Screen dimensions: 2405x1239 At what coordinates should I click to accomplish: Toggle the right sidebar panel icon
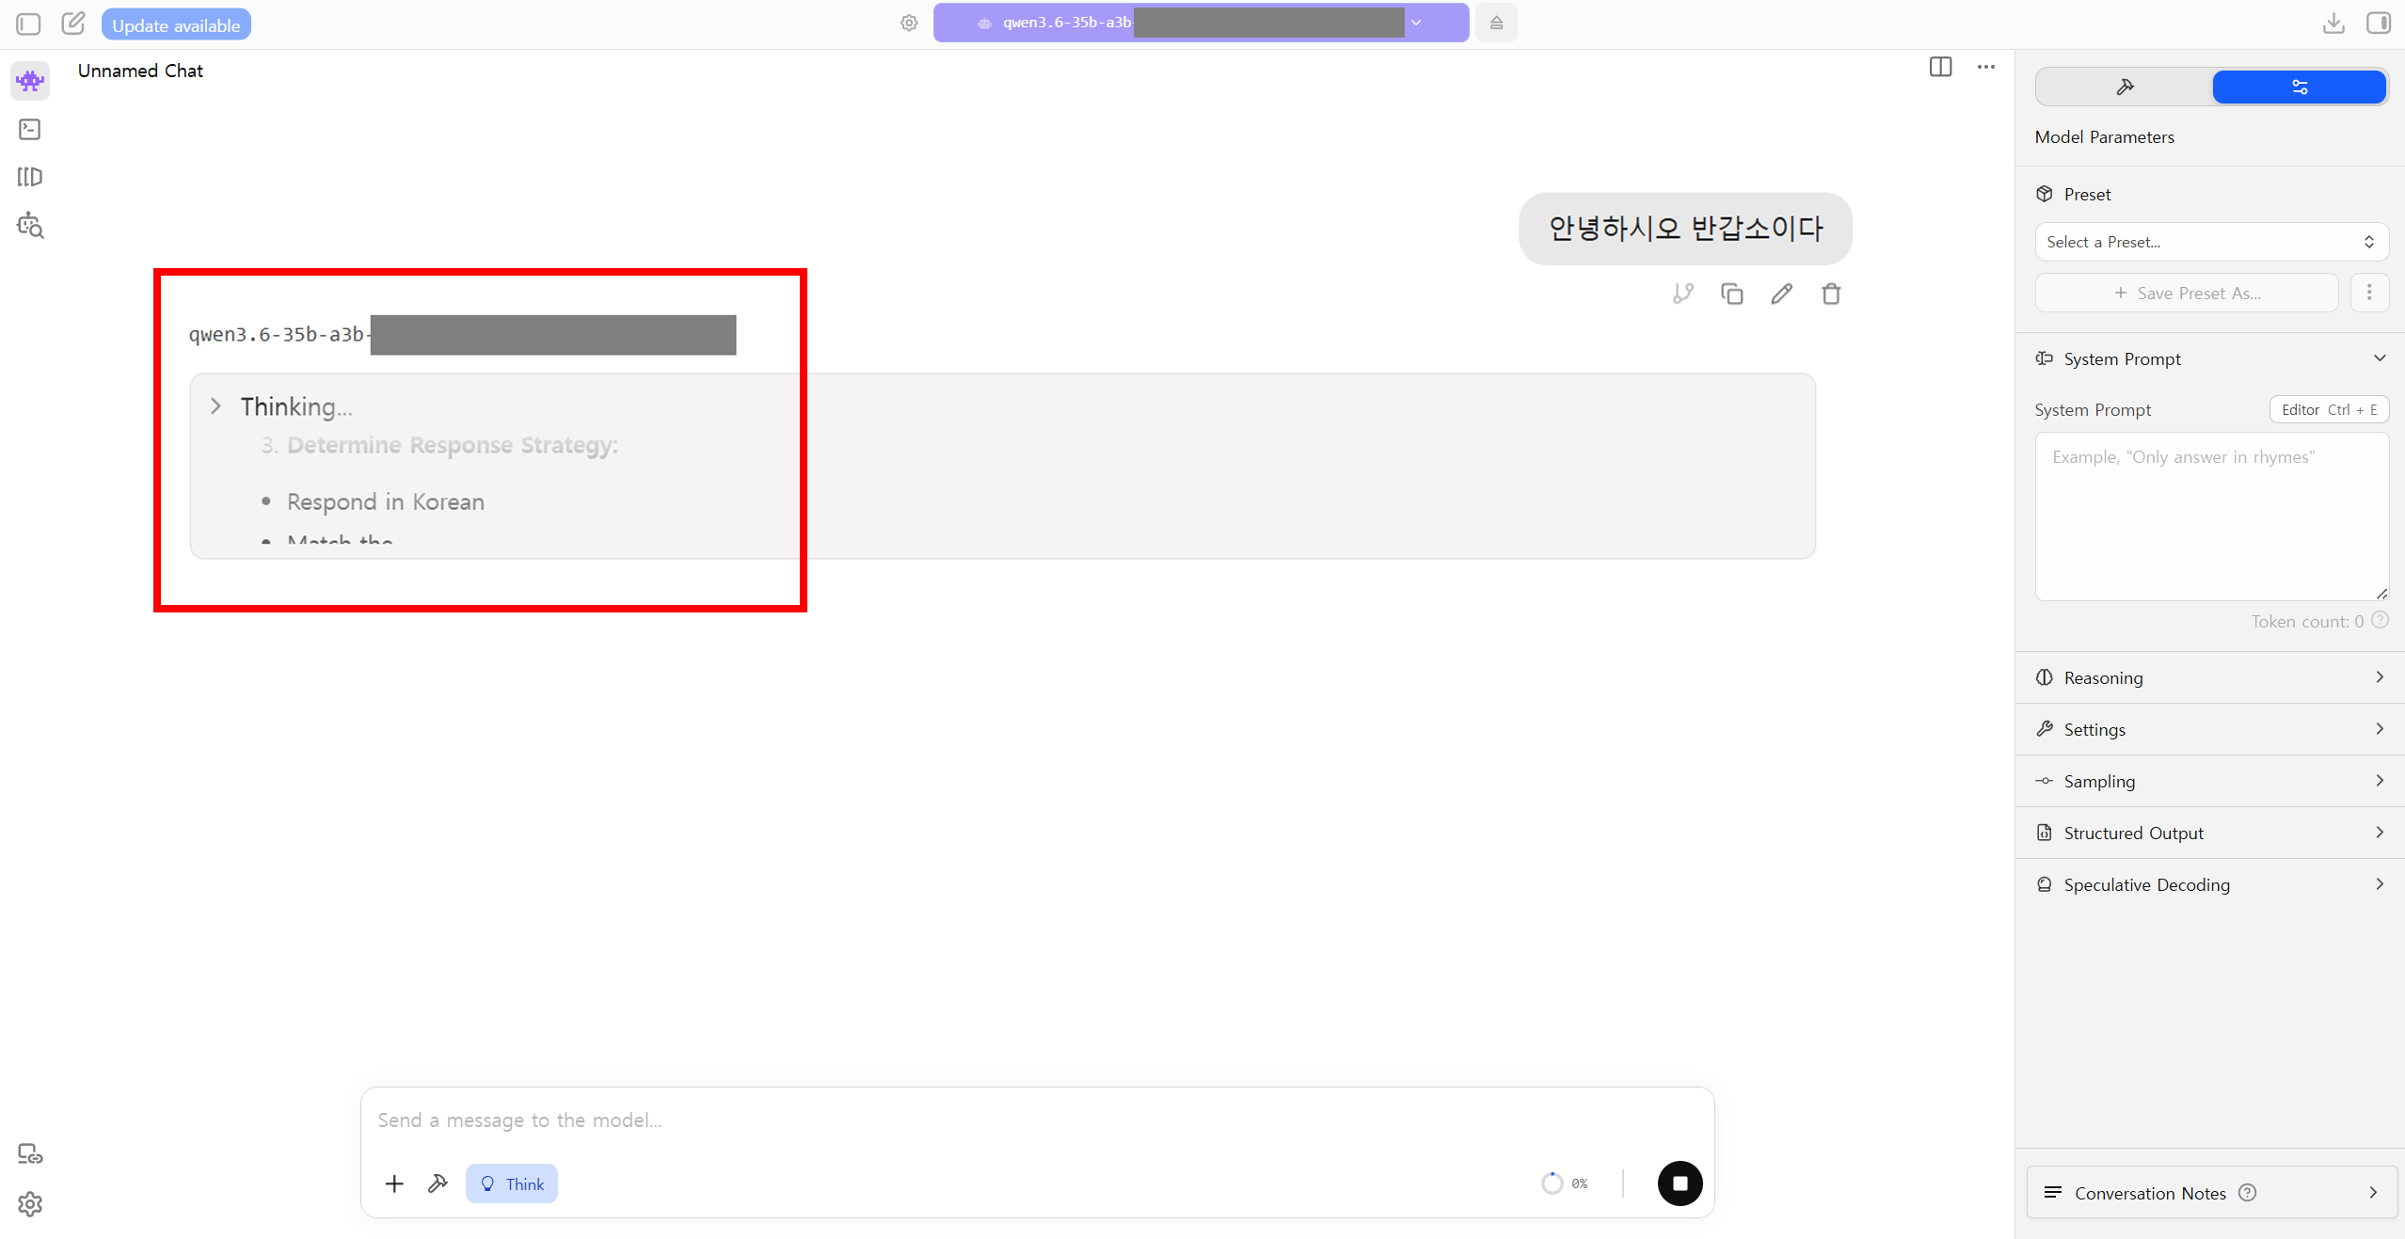click(2379, 24)
